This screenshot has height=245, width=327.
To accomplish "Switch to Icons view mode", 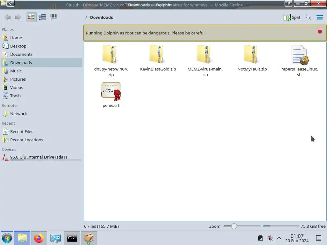I will [32, 17].
